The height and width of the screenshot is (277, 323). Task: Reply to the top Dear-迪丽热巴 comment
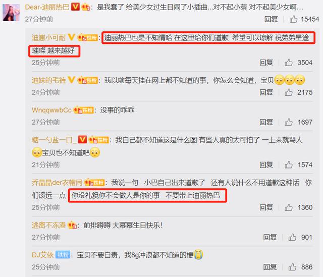(x=271, y=19)
